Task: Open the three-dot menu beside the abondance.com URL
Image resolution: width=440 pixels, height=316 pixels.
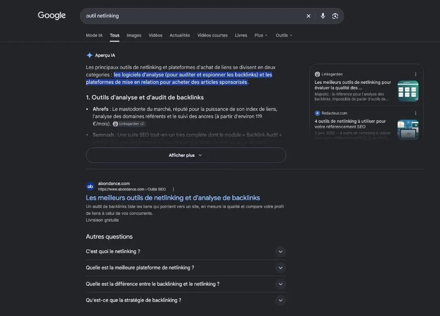Action: 173,189
